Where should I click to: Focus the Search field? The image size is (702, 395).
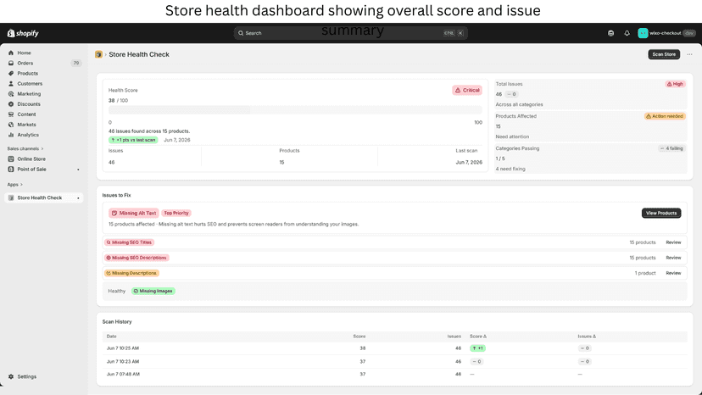(x=350, y=33)
